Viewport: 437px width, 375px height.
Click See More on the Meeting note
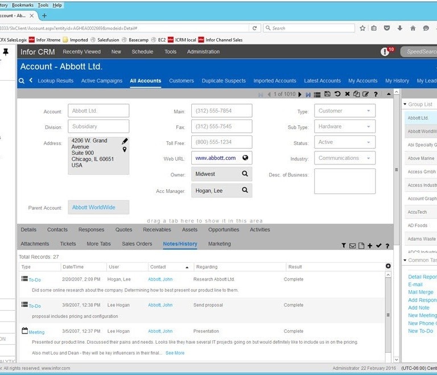point(175,353)
